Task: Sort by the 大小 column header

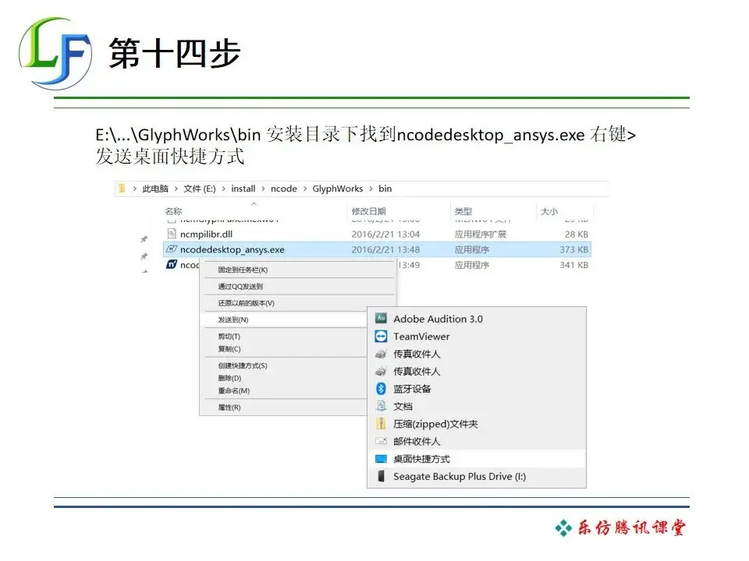Action: [x=548, y=211]
